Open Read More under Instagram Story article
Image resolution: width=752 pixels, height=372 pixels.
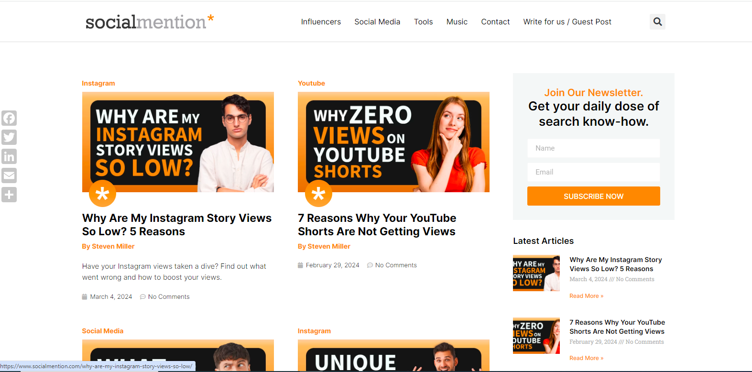coord(586,296)
